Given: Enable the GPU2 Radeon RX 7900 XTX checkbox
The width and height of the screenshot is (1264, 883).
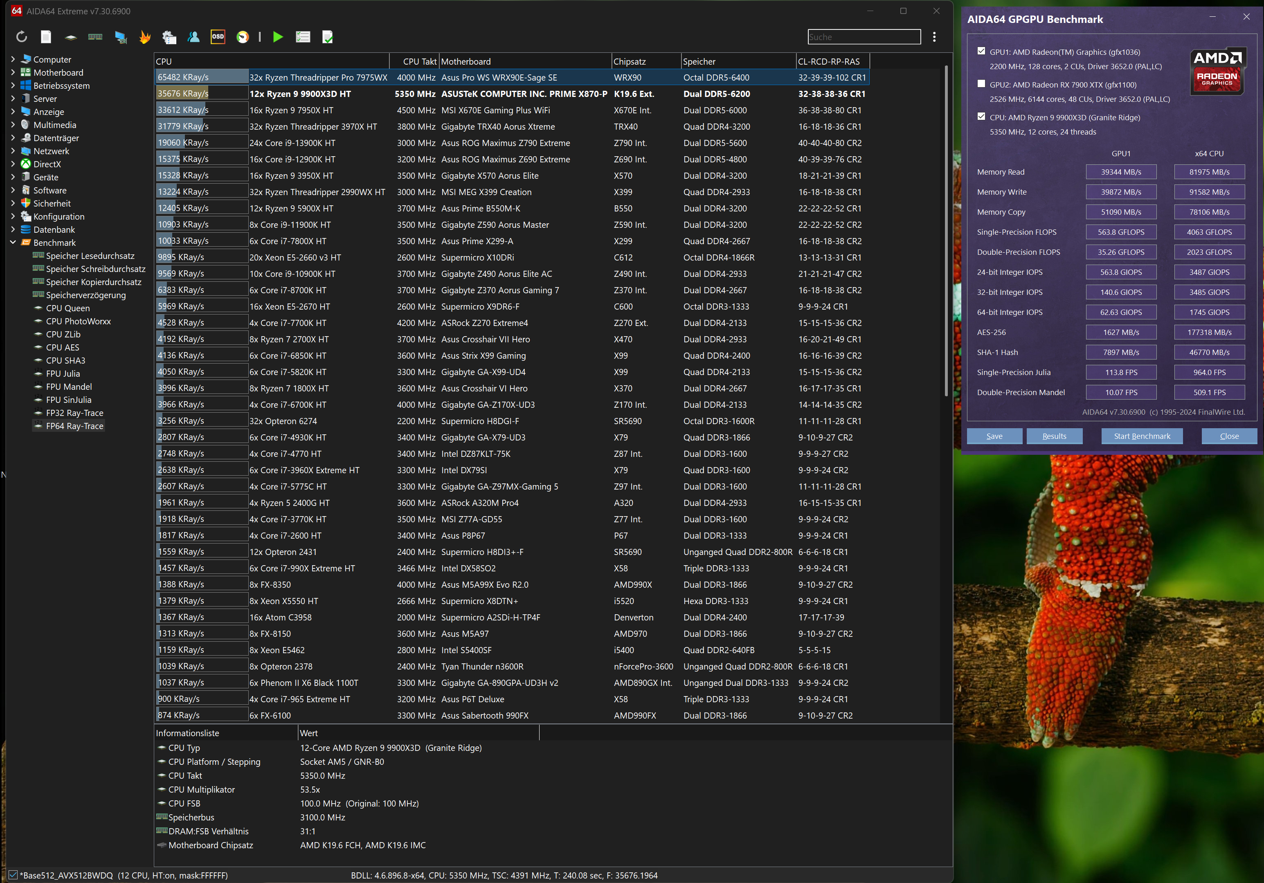Looking at the screenshot, I should (981, 84).
